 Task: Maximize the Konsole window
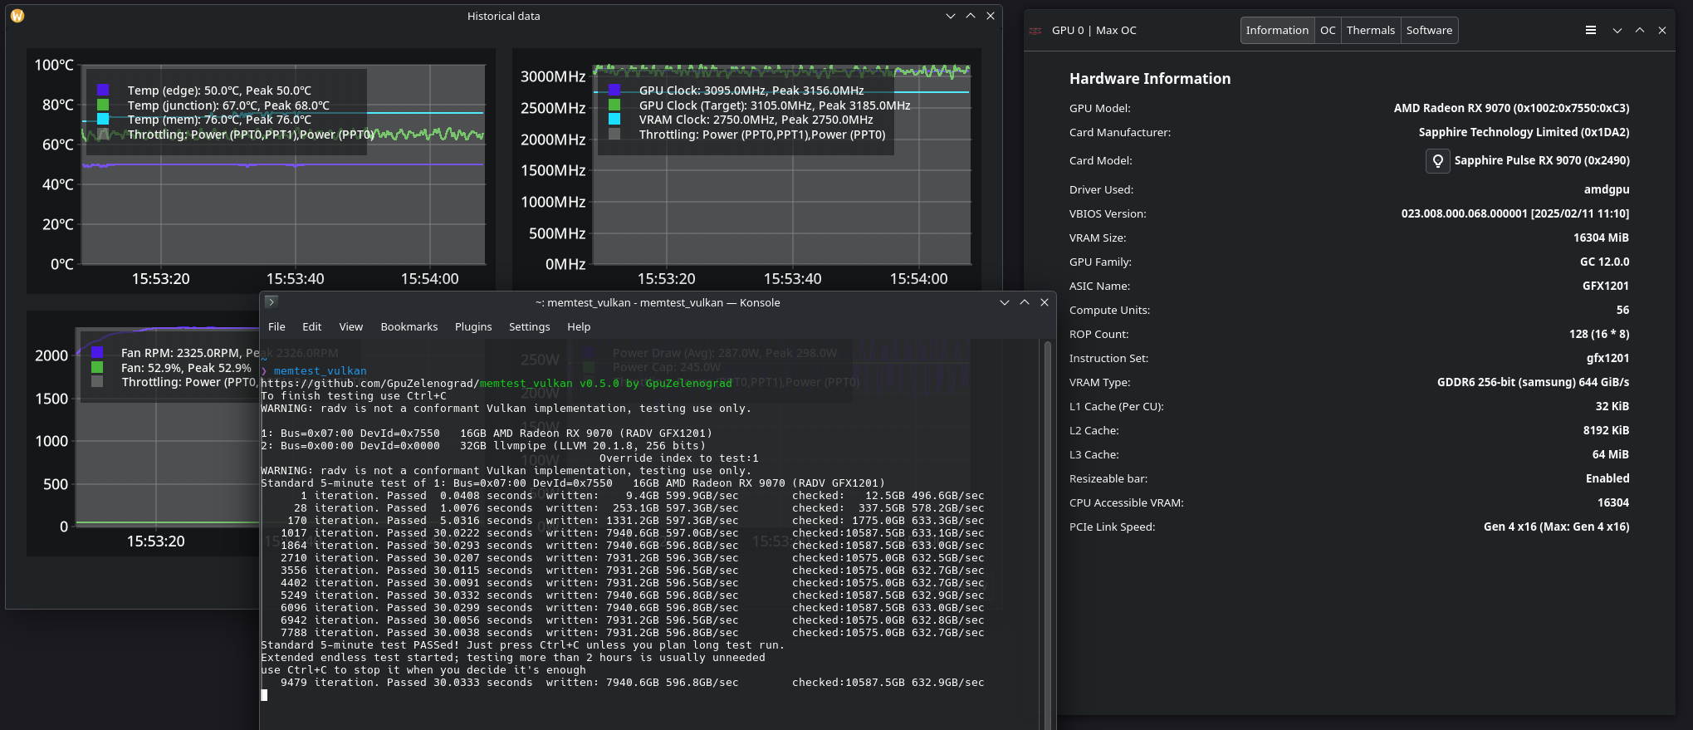tap(1024, 302)
